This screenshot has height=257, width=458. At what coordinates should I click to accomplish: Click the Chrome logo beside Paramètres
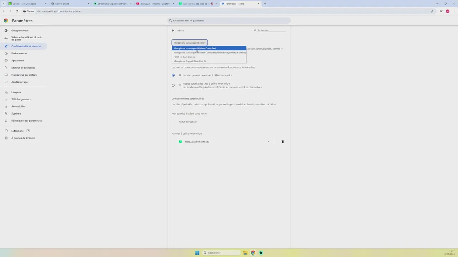click(6, 21)
